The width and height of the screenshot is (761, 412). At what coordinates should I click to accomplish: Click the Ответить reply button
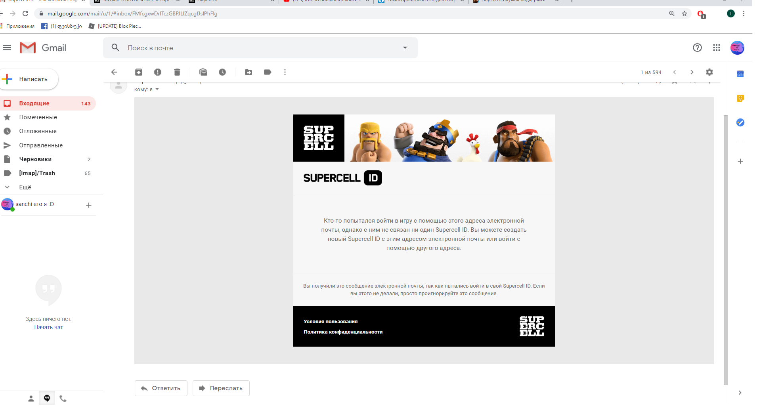tap(161, 388)
